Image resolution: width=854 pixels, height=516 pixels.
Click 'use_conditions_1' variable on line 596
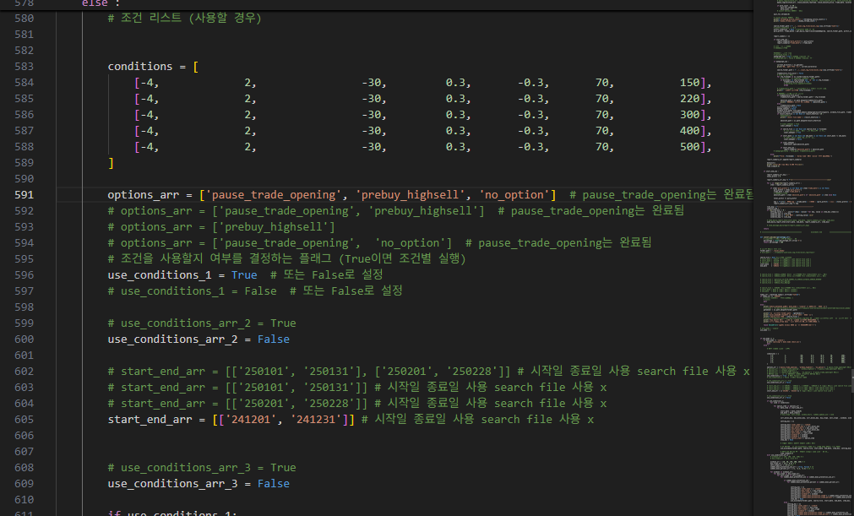[160, 274]
